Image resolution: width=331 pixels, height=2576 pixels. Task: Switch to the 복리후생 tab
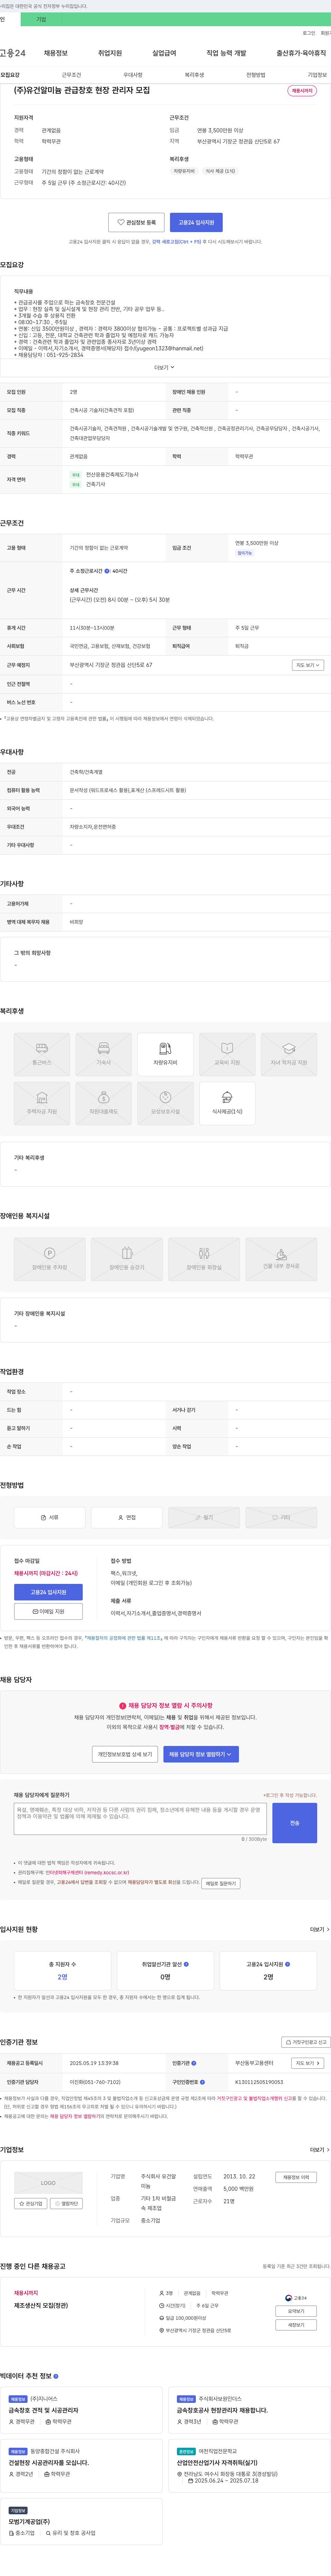tap(194, 75)
